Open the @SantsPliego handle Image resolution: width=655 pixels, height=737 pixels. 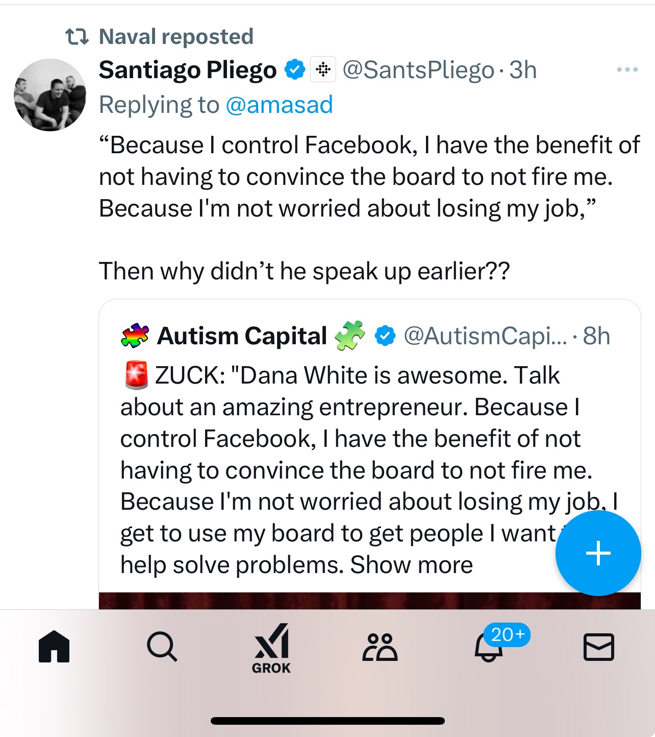[x=418, y=70]
